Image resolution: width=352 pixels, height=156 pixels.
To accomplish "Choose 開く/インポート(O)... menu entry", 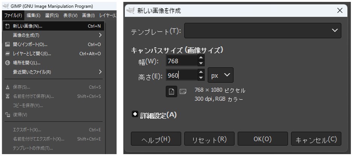I will pos(53,44).
